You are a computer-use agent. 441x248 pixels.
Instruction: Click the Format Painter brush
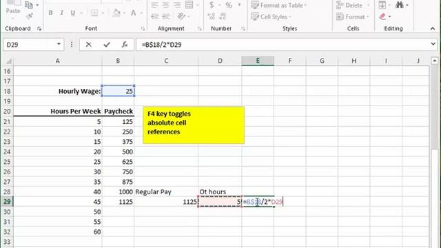(29, 17)
